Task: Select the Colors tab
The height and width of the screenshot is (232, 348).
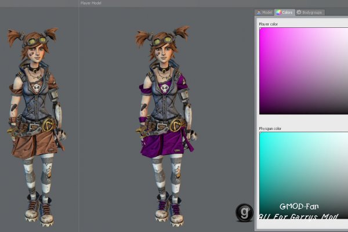Action: point(285,12)
